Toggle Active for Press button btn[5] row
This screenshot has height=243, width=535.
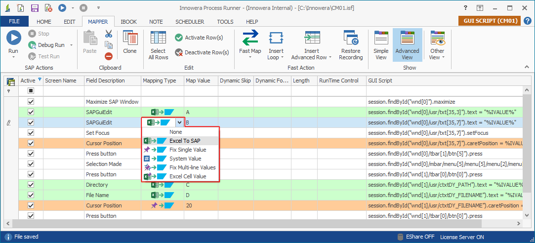(31, 154)
